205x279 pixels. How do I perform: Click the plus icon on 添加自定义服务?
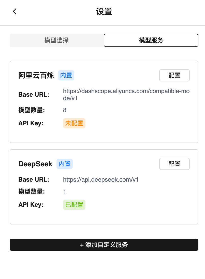point(81,245)
